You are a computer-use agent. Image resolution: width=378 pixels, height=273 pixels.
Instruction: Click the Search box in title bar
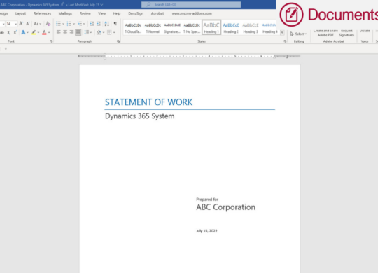(x=191, y=5)
